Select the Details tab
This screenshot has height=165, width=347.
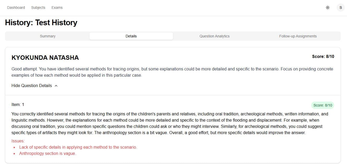tap(131, 36)
